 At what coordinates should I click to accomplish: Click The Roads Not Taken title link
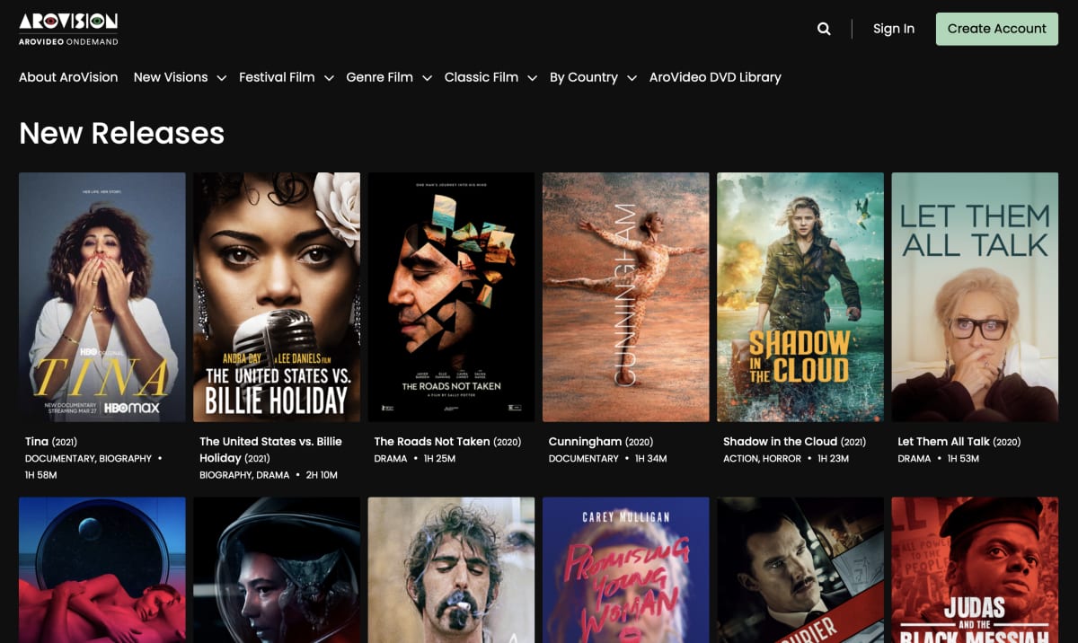point(447,442)
